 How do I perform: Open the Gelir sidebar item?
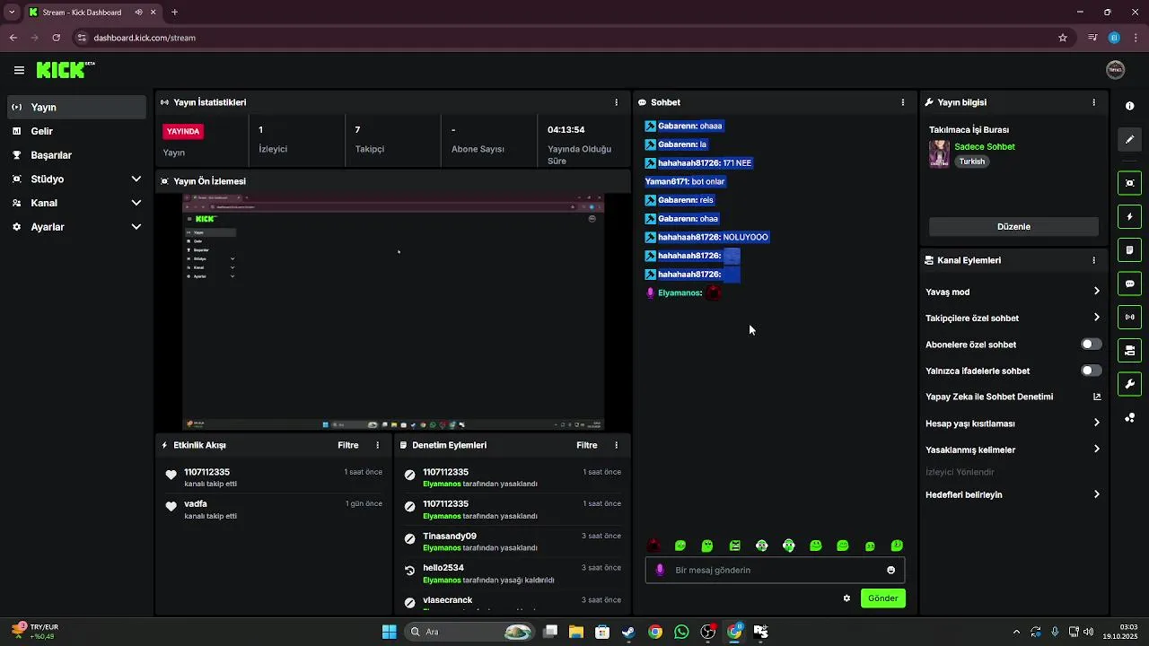pyautogui.click(x=77, y=131)
